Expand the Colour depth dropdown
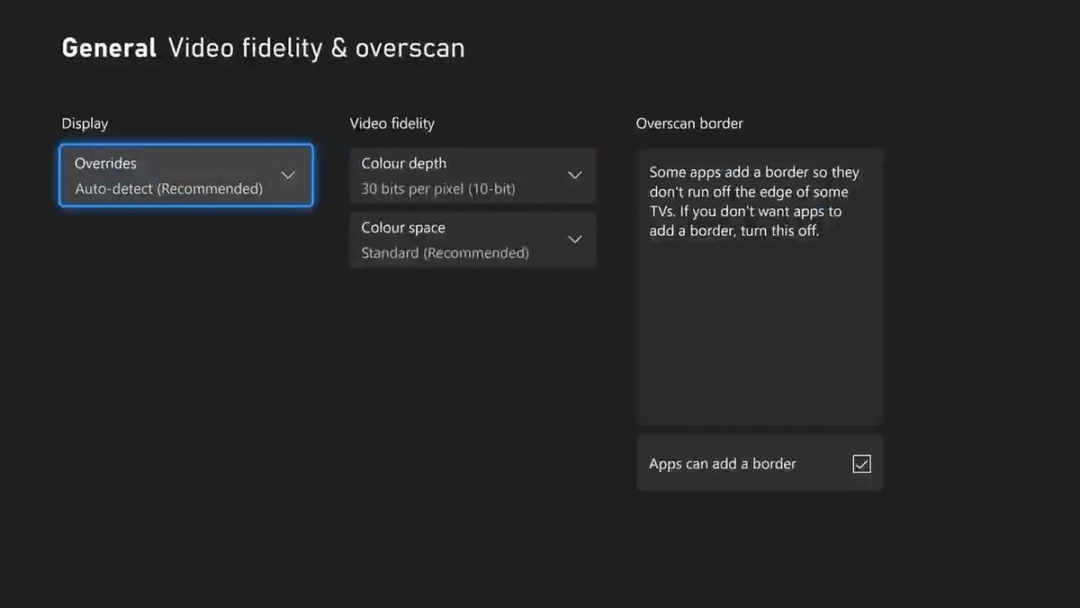 [472, 175]
